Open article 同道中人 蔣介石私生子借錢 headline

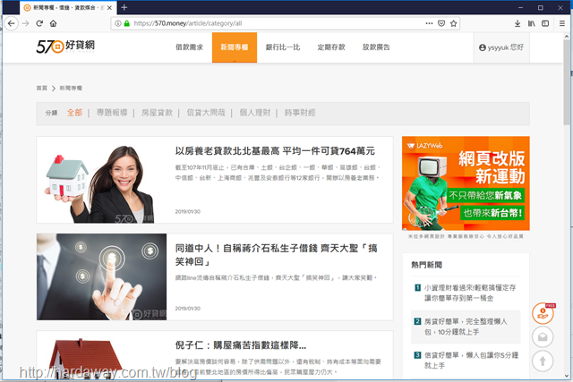click(277, 255)
